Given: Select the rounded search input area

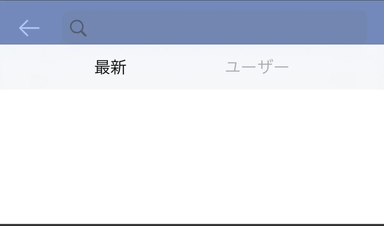Looking at the screenshot, I should click(x=214, y=27).
